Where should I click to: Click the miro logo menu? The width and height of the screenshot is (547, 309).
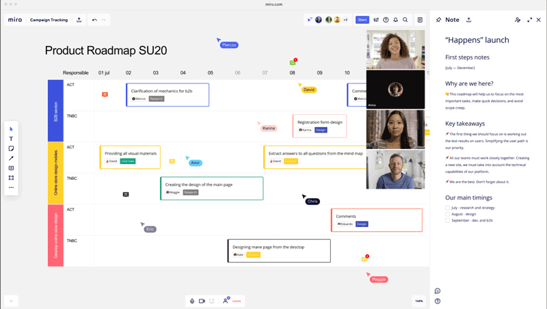click(x=15, y=20)
